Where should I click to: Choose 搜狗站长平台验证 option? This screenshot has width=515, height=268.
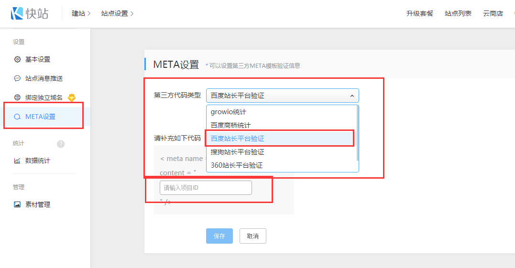237,152
